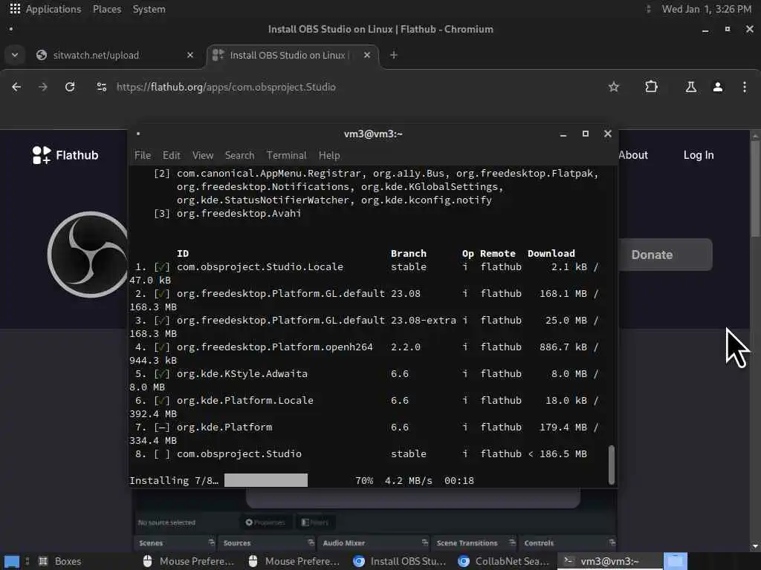Open the System menu

(x=149, y=9)
